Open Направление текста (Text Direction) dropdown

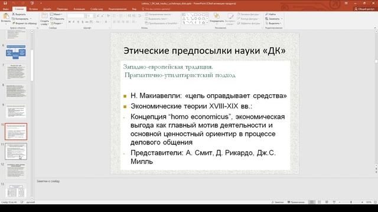[x=158, y=14]
